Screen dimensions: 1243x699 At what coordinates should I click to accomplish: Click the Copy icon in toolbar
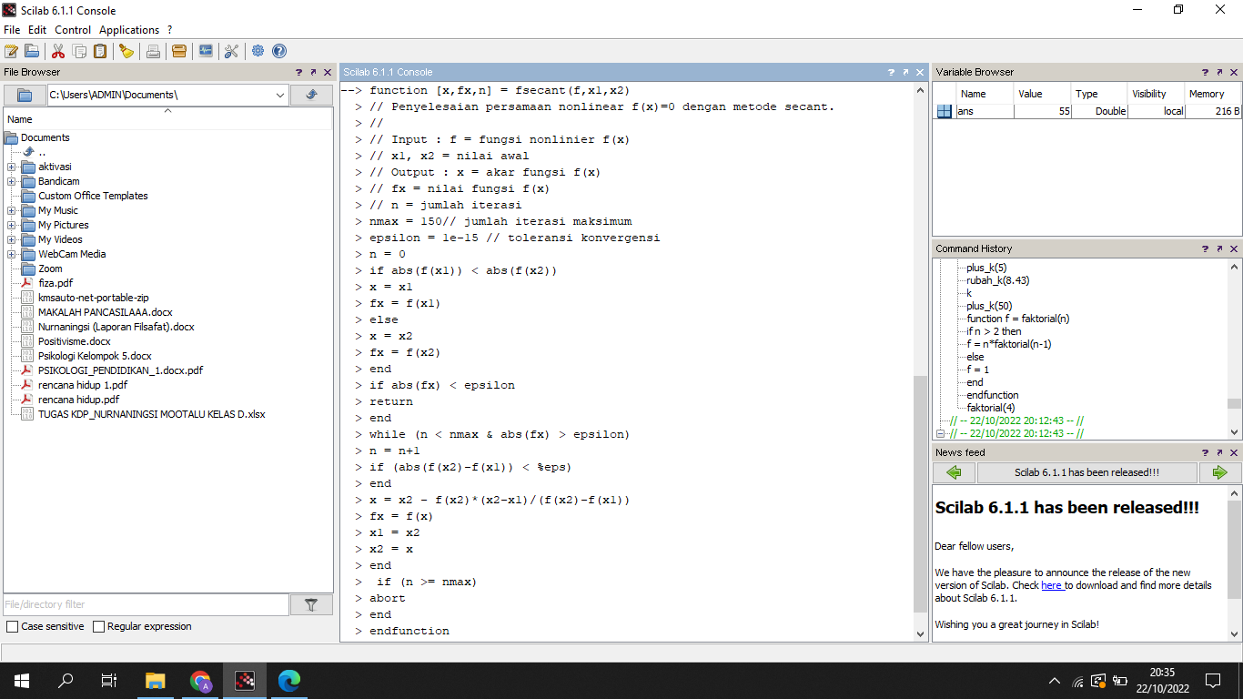79,51
